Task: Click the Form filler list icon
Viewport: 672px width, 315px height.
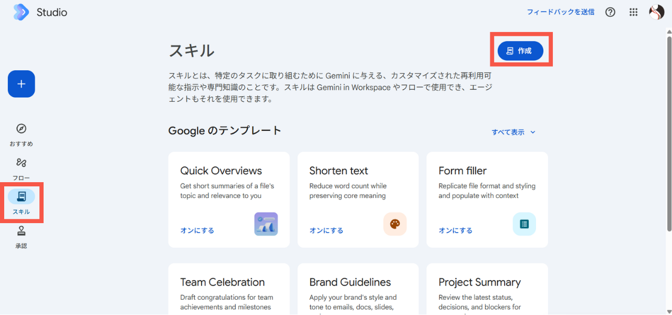Action: coord(524,224)
